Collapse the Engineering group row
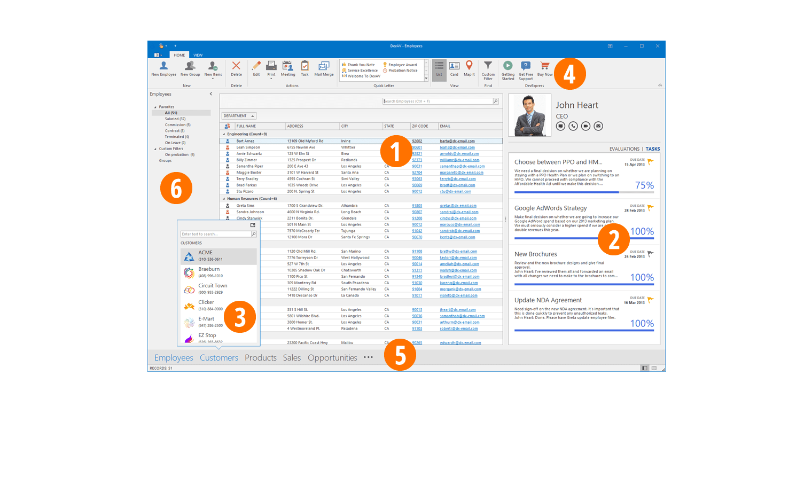Viewport: 812px width, 484px height. (x=224, y=134)
